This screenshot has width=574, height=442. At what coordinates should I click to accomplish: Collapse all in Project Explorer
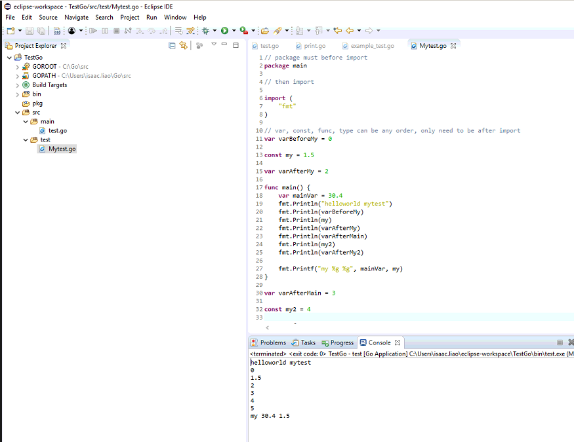172,45
